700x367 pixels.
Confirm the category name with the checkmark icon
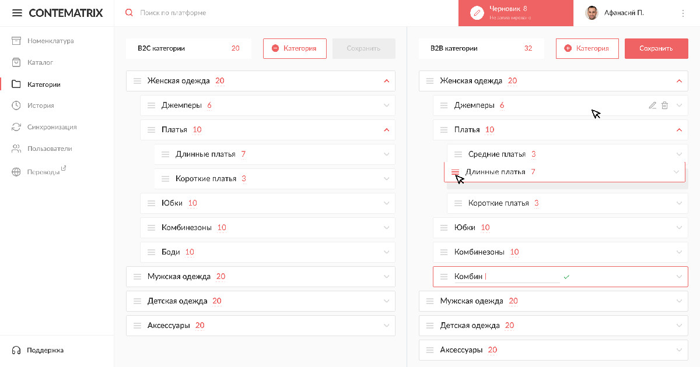coord(566,277)
